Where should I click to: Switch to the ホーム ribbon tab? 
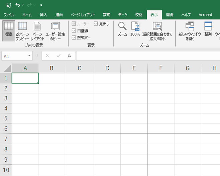click(x=27, y=15)
